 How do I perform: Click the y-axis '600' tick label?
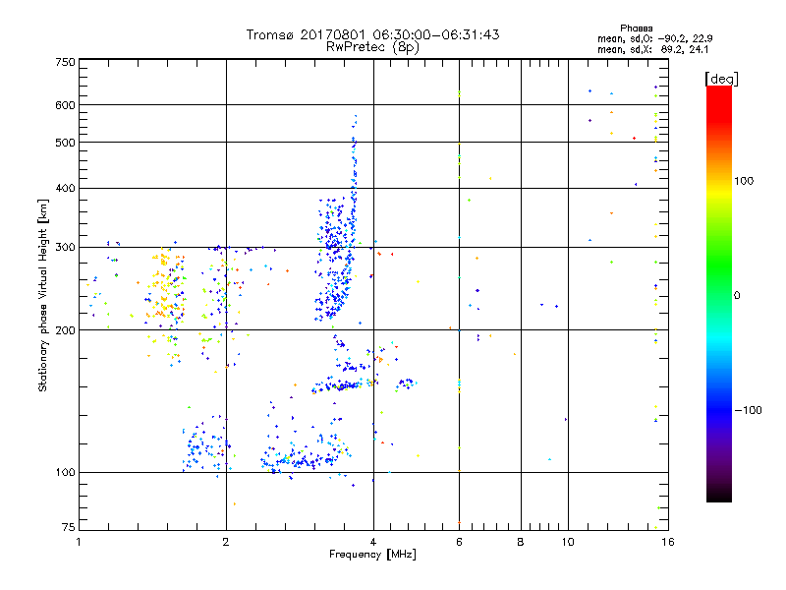tap(66, 105)
